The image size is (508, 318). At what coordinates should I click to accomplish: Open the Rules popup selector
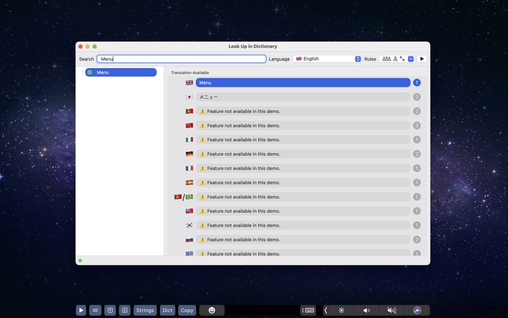click(x=397, y=59)
